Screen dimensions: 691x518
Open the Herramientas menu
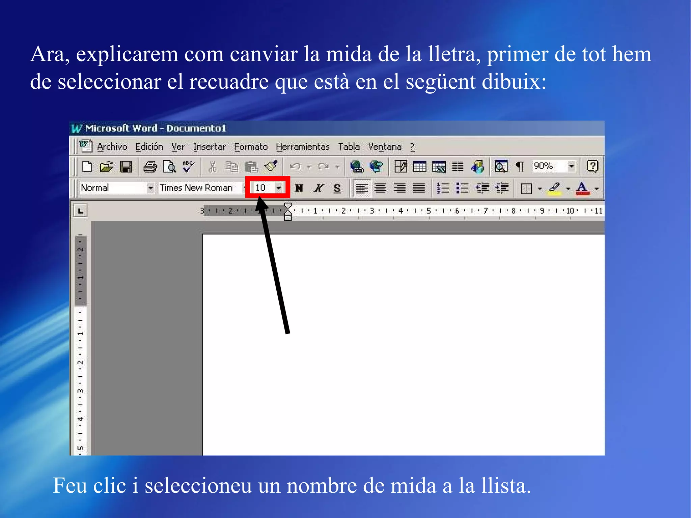pos(302,147)
